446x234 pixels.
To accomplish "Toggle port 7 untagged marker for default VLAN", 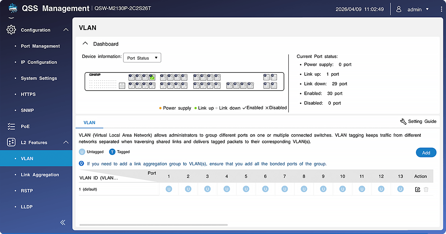I will coord(285,189).
